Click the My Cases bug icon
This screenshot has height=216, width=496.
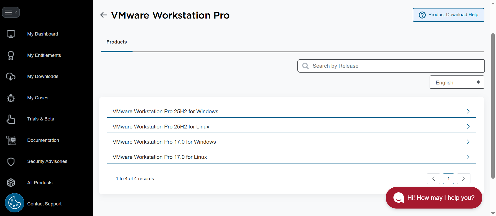tap(11, 98)
